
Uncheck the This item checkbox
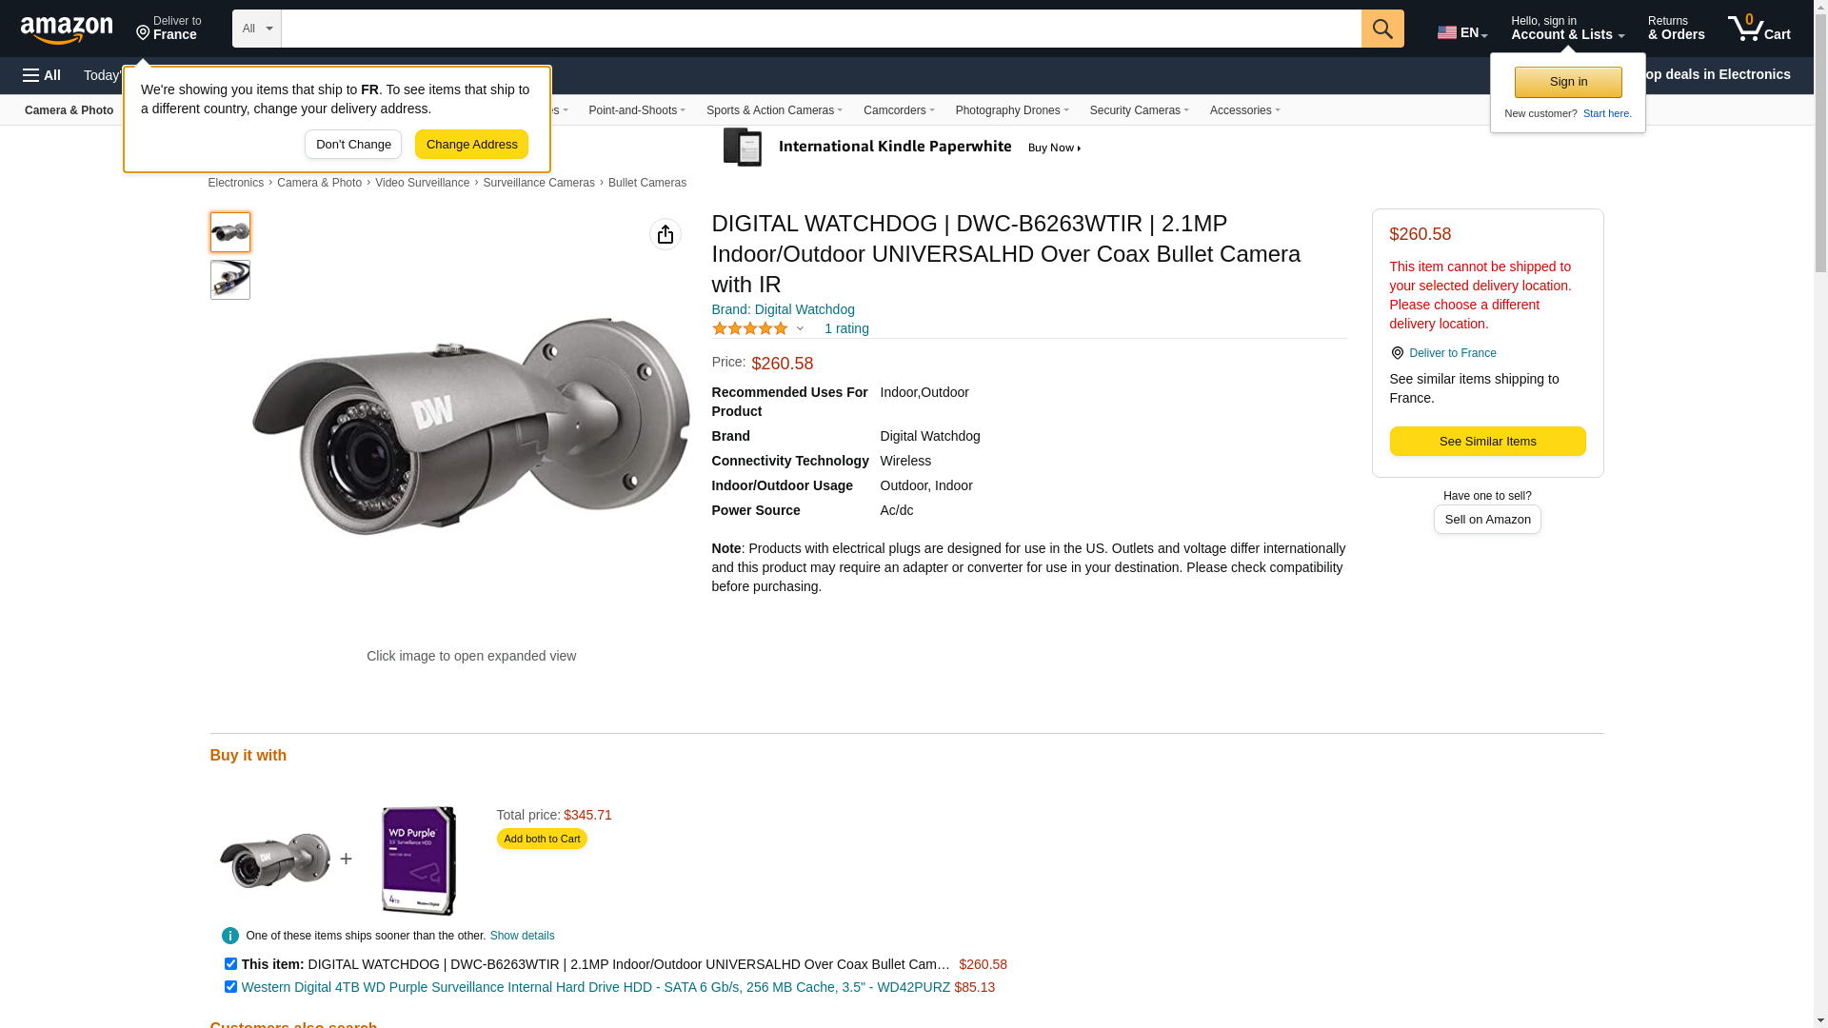tap(230, 964)
